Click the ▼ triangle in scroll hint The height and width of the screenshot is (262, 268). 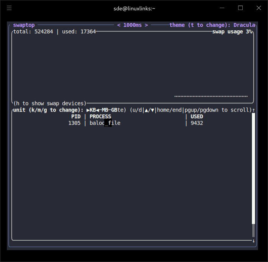click(153, 110)
